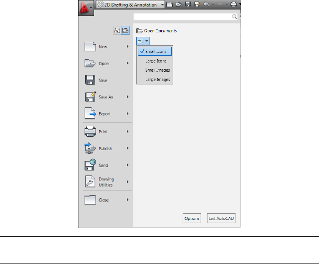319x264 pixels.
Task: Select Small Images display option
Action: (x=155, y=70)
